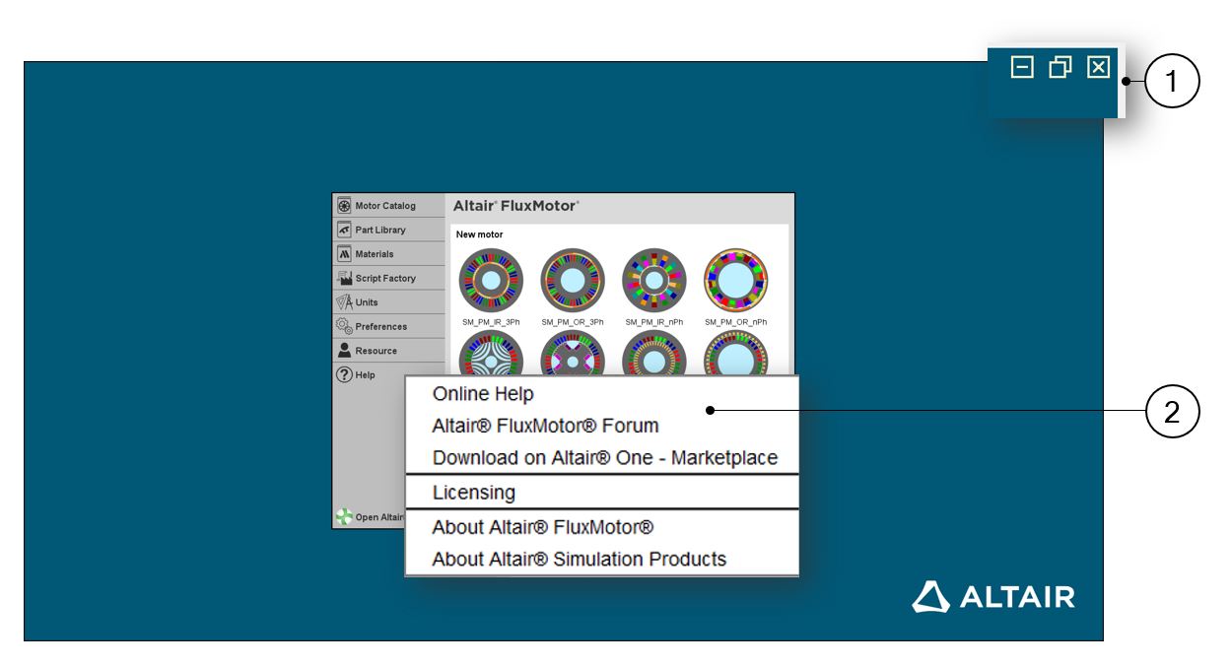Open the Altair FluxMotor Forum entry

pyautogui.click(x=545, y=427)
